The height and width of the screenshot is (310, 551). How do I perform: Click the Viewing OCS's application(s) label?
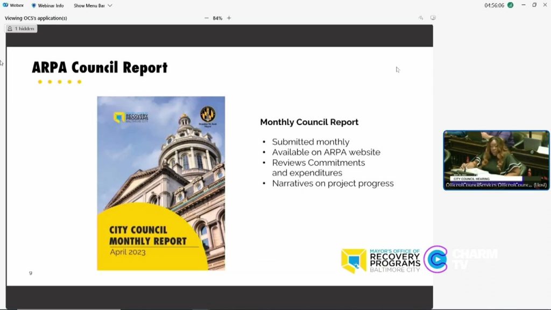pyautogui.click(x=36, y=18)
